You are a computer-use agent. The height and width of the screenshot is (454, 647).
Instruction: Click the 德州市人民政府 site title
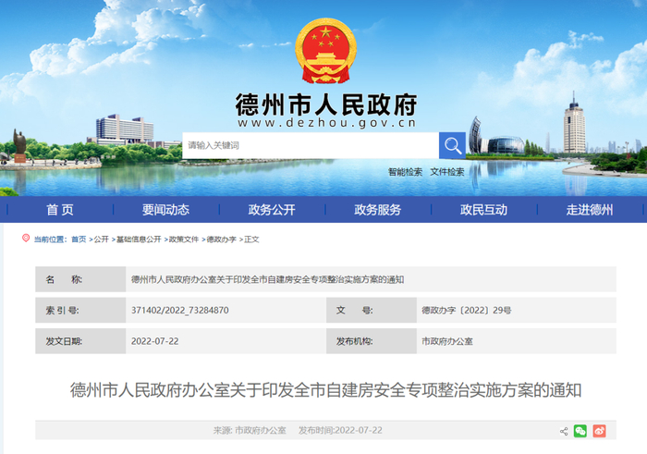[x=326, y=104]
